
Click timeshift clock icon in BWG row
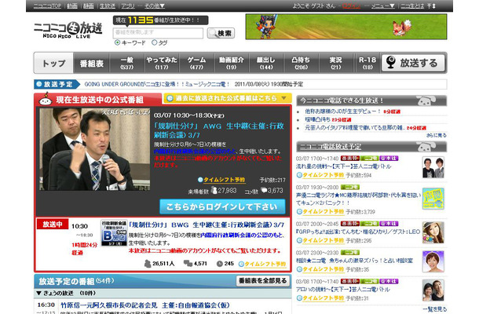click(x=241, y=264)
